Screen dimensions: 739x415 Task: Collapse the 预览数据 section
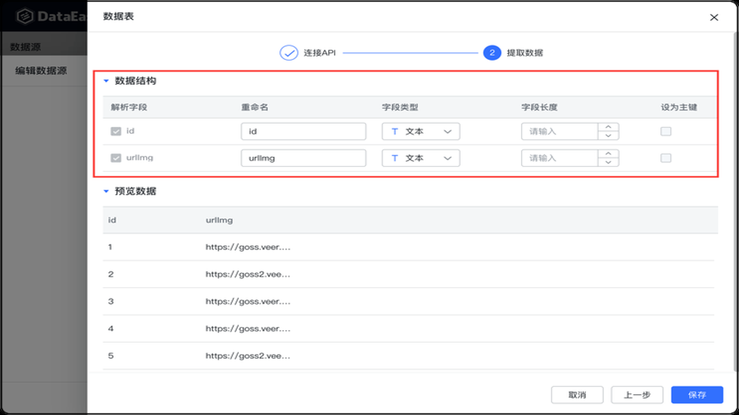coord(106,191)
